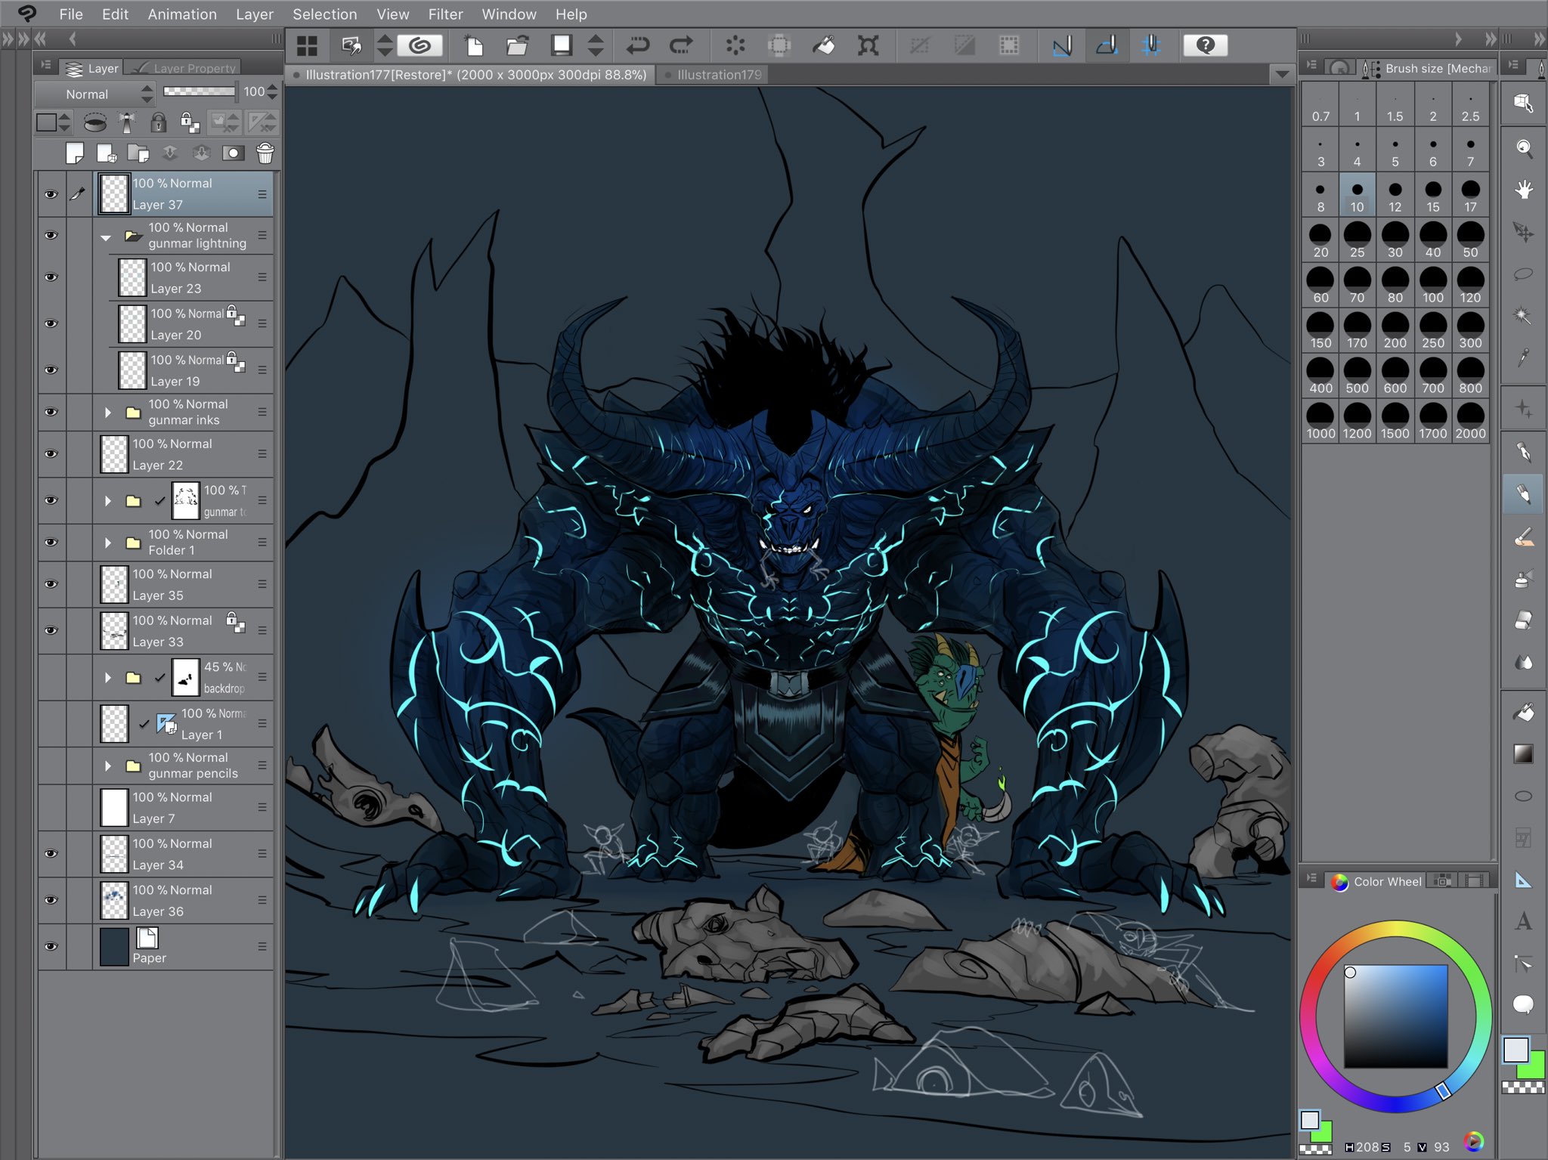Collapse the gunmar lightning folder
This screenshot has width=1548, height=1160.
pos(107,237)
